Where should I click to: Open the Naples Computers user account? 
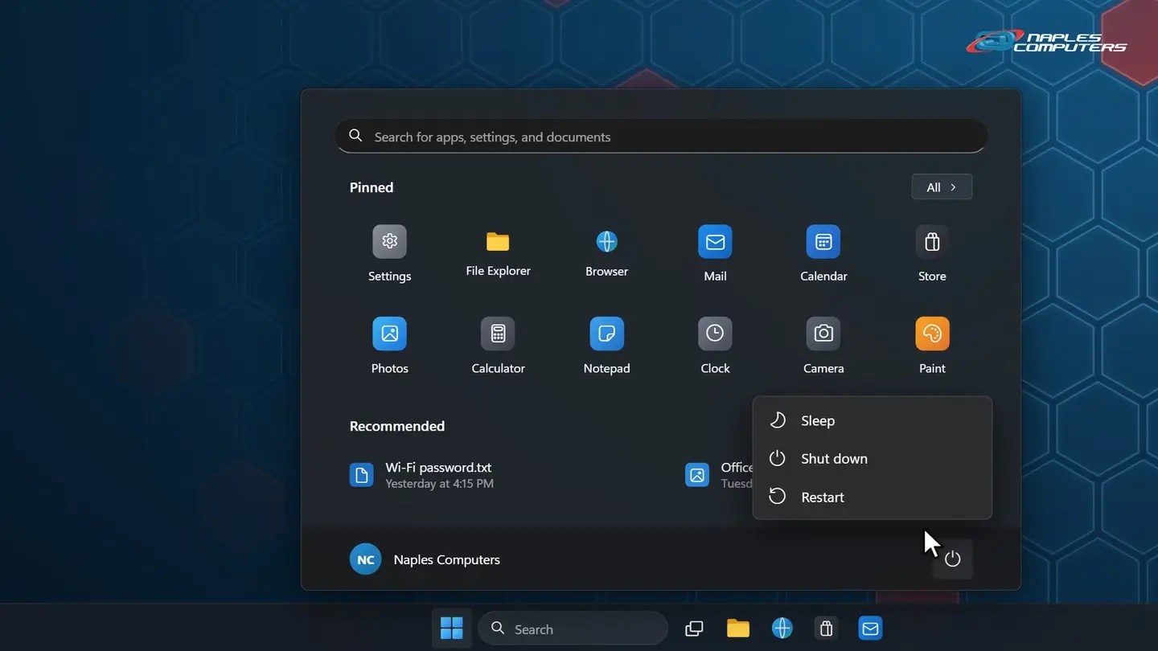pyautogui.click(x=425, y=559)
